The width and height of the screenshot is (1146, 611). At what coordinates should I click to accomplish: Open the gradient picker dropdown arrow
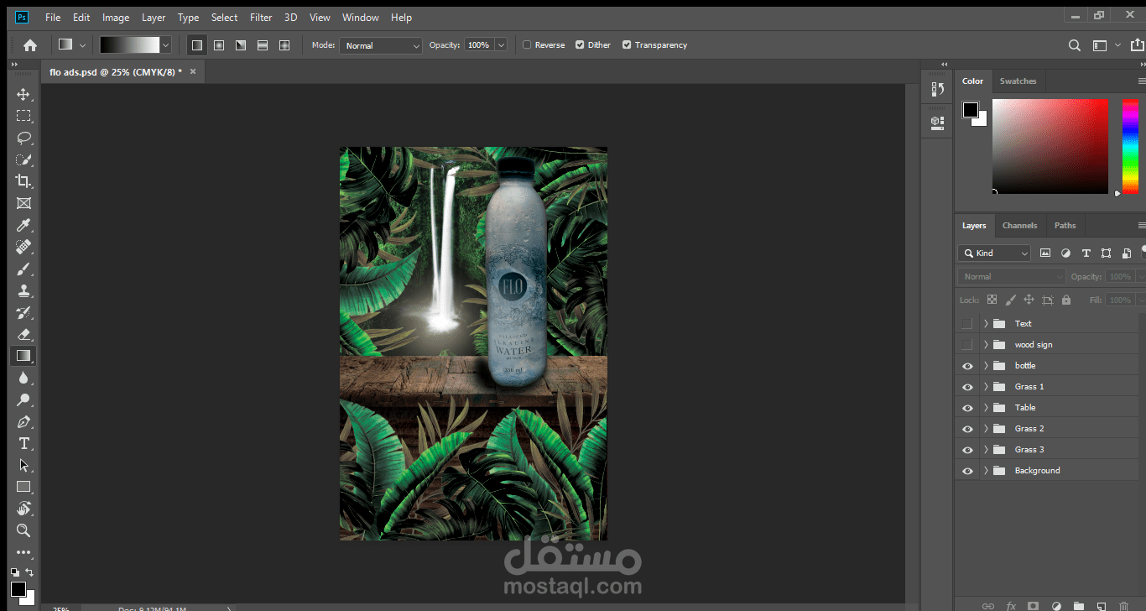[165, 45]
